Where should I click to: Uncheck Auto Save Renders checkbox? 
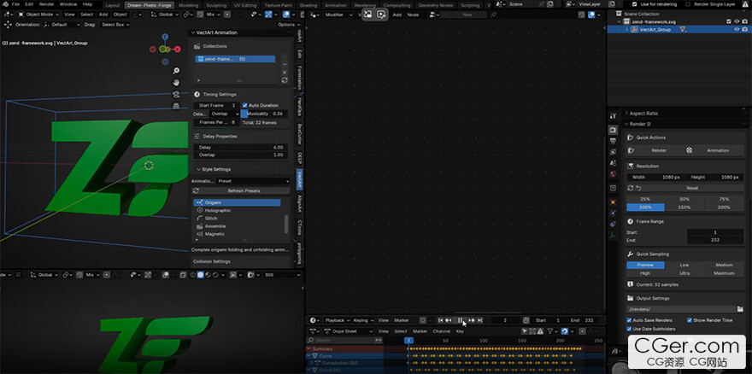629,320
